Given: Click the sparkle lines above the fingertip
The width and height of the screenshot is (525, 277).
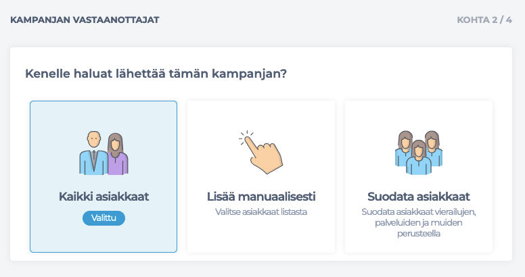Looking at the screenshot, I should [246, 136].
